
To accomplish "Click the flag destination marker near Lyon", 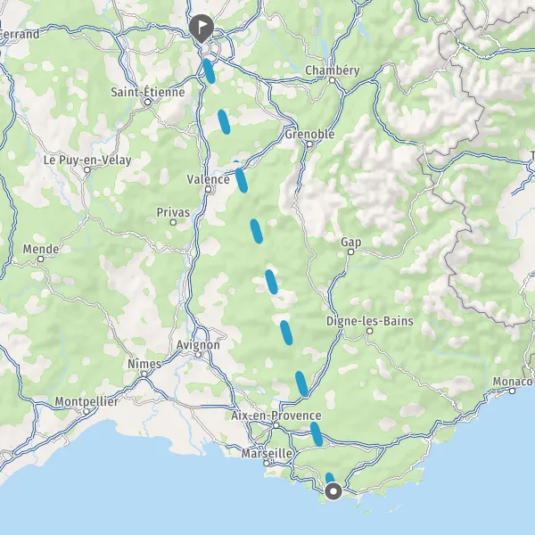I will pyautogui.click(x=202, y=28).
